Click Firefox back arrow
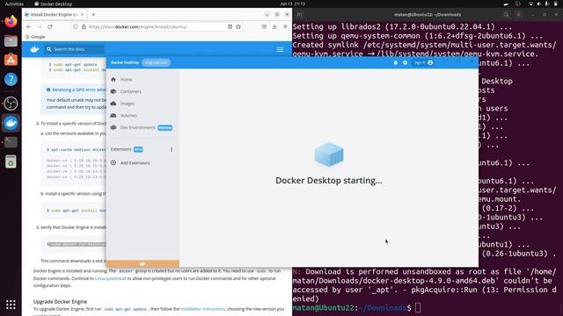 pyautogui.click(x=29, y=27)
